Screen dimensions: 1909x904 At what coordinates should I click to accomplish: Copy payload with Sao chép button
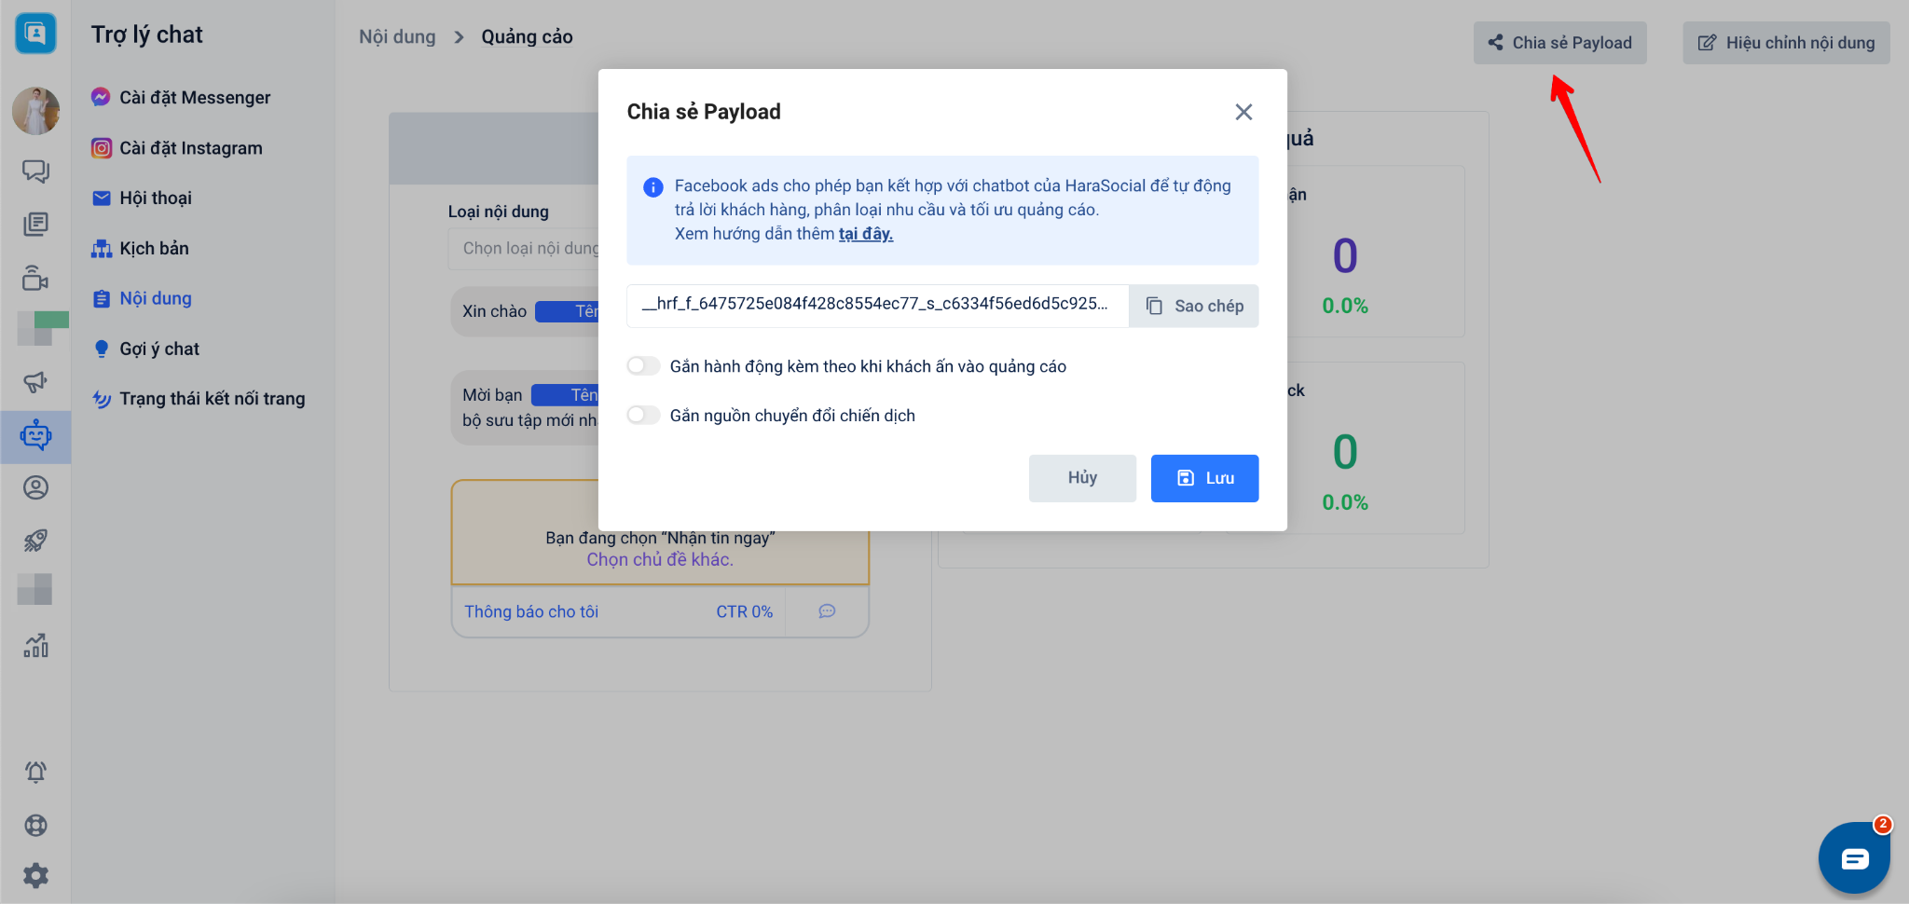[x=1194, y=306]
